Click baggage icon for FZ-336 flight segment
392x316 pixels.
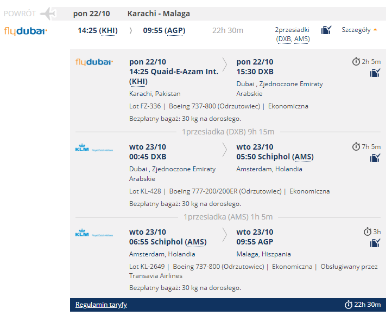[x=375, y=73]
